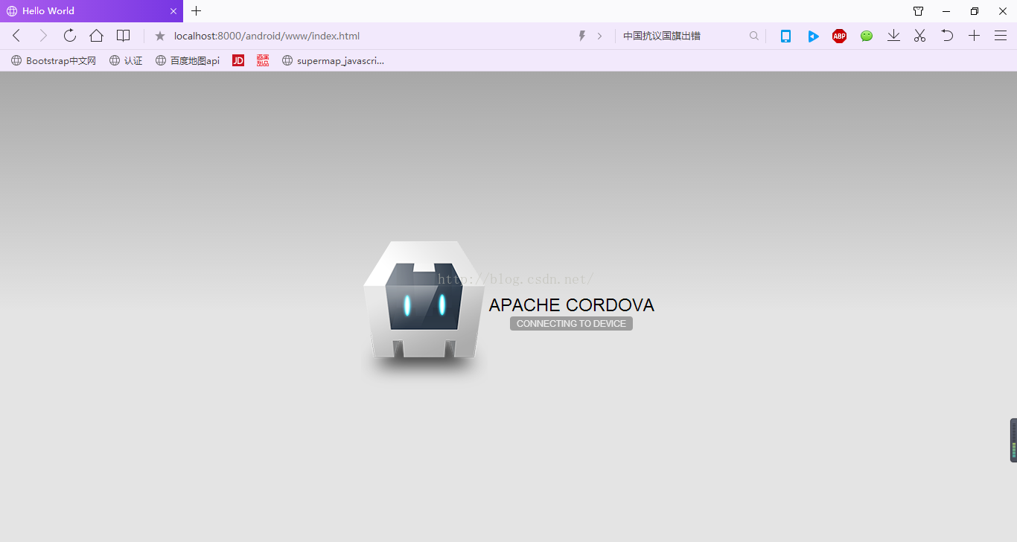This screenshot has height=542, width=1017.
Task: Open the browser home page
Action: click(96, 36)
